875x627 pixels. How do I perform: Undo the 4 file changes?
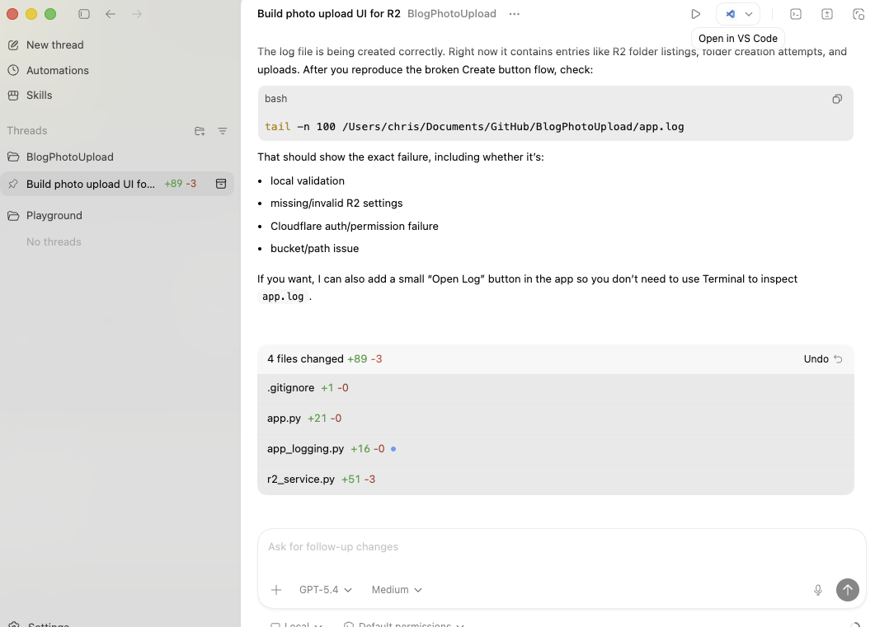[x=823, y=359]
